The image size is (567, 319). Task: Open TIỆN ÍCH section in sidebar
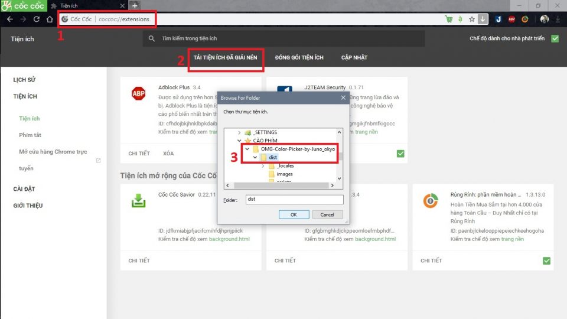[25, 96]
